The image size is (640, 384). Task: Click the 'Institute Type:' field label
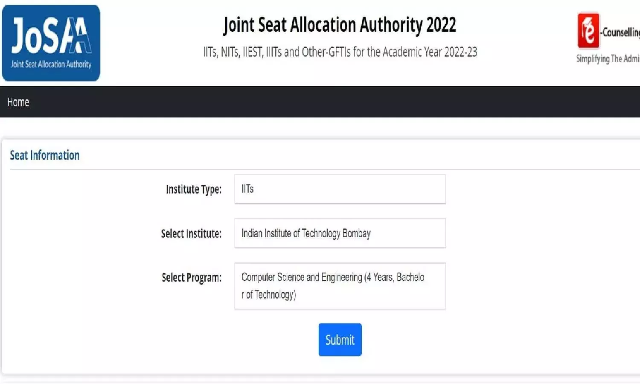[194, 189]
